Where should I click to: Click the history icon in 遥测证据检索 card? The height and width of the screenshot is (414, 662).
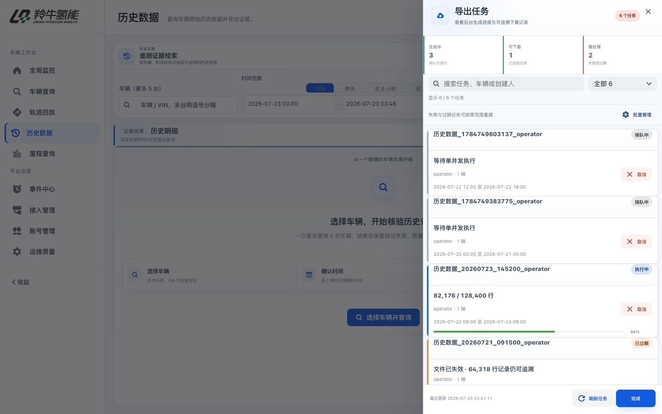(127, 56)
